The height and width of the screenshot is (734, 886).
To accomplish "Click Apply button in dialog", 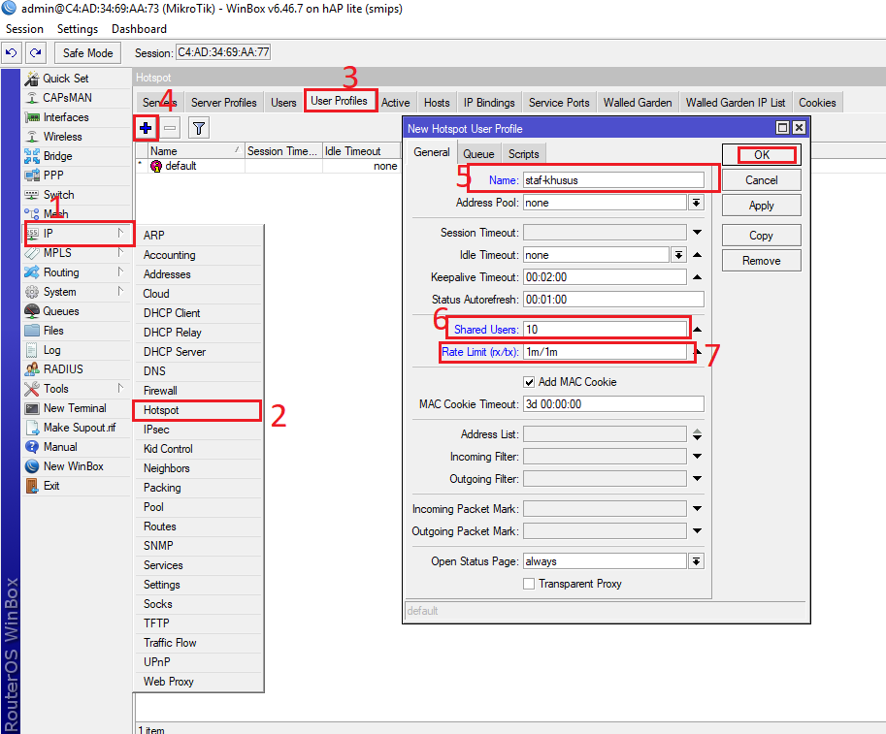I will pyautogui.click(x=761, y=206).
